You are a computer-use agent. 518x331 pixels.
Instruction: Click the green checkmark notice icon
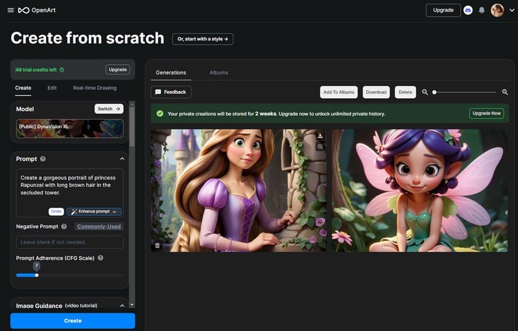pos(160,114)
